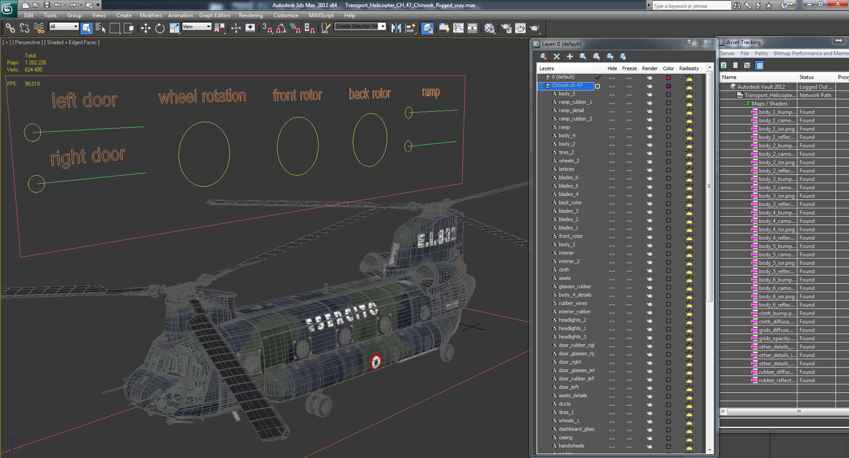The image size is (849, 458).
Task: Click the Layer dialog vertical scrollbar down arrow
Action: [x=710, y=451]
